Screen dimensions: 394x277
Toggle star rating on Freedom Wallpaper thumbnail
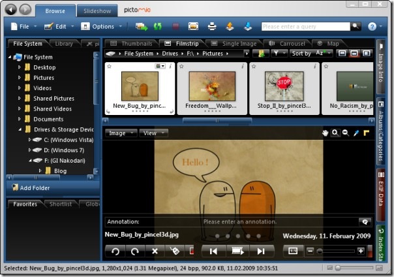pos(182,67)
